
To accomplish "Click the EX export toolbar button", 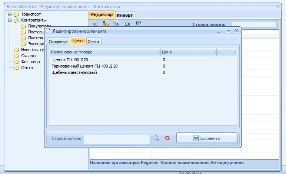I will click(127, 24).
